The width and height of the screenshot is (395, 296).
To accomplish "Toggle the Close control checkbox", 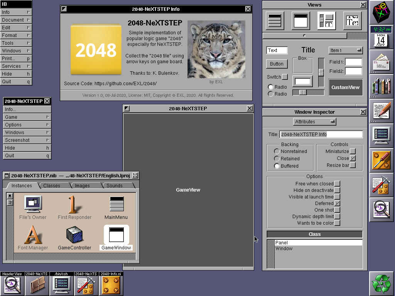I will pos(353,158).
